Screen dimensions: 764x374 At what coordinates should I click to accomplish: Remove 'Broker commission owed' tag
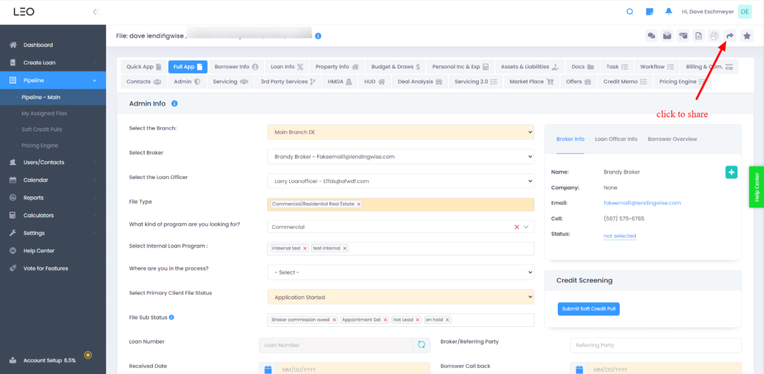click(x=334, y=320)
